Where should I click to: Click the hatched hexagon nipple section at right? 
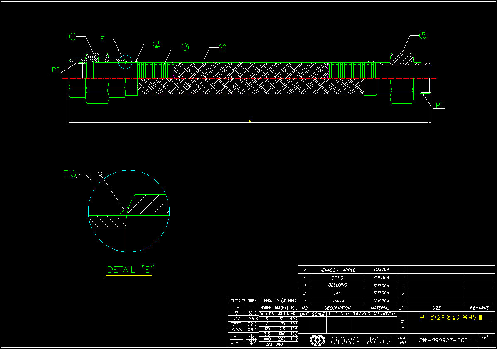tap(401, 59)
